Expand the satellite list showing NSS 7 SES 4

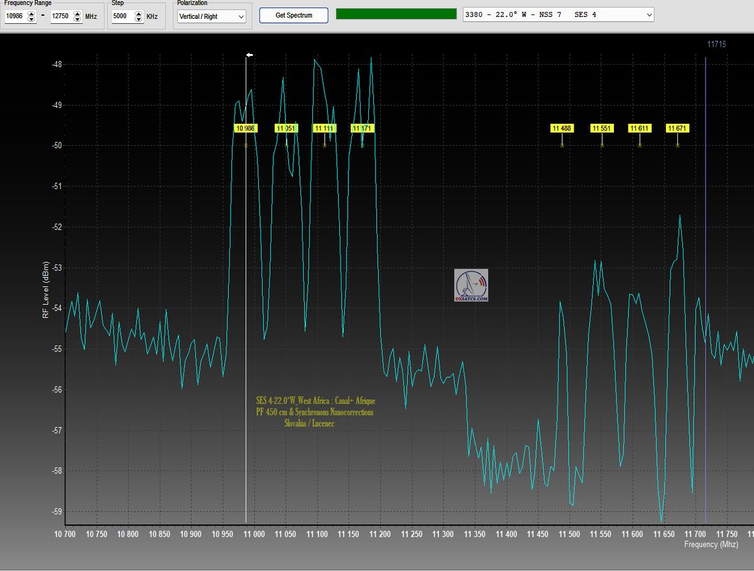558,14
